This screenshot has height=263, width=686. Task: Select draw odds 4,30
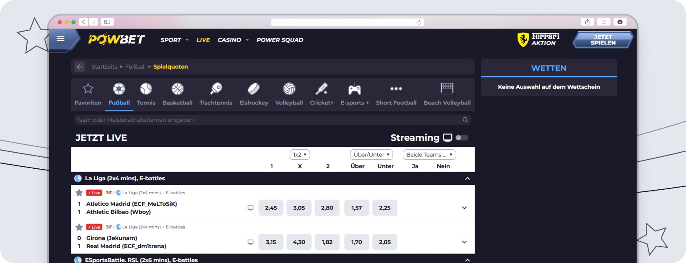pos(299,242)
